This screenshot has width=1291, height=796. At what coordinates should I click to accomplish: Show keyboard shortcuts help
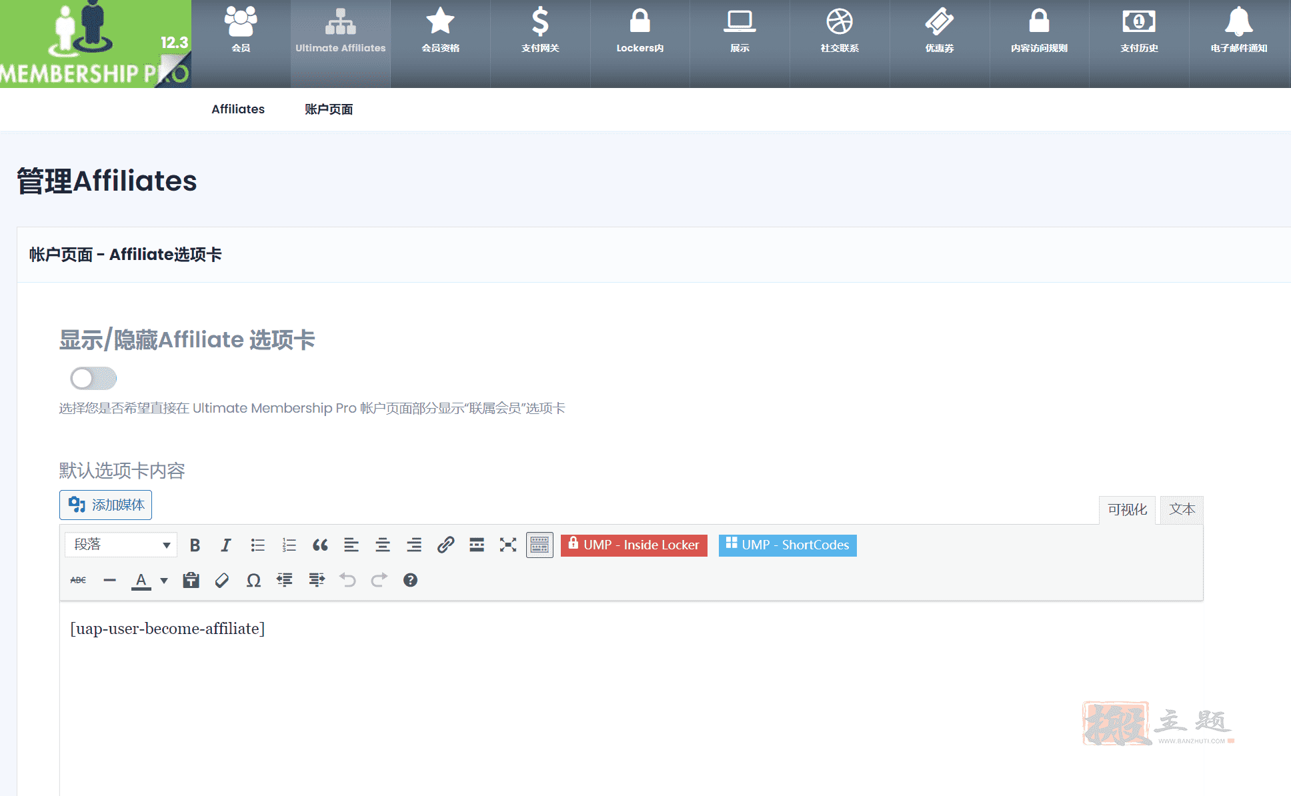click(410, 580)
